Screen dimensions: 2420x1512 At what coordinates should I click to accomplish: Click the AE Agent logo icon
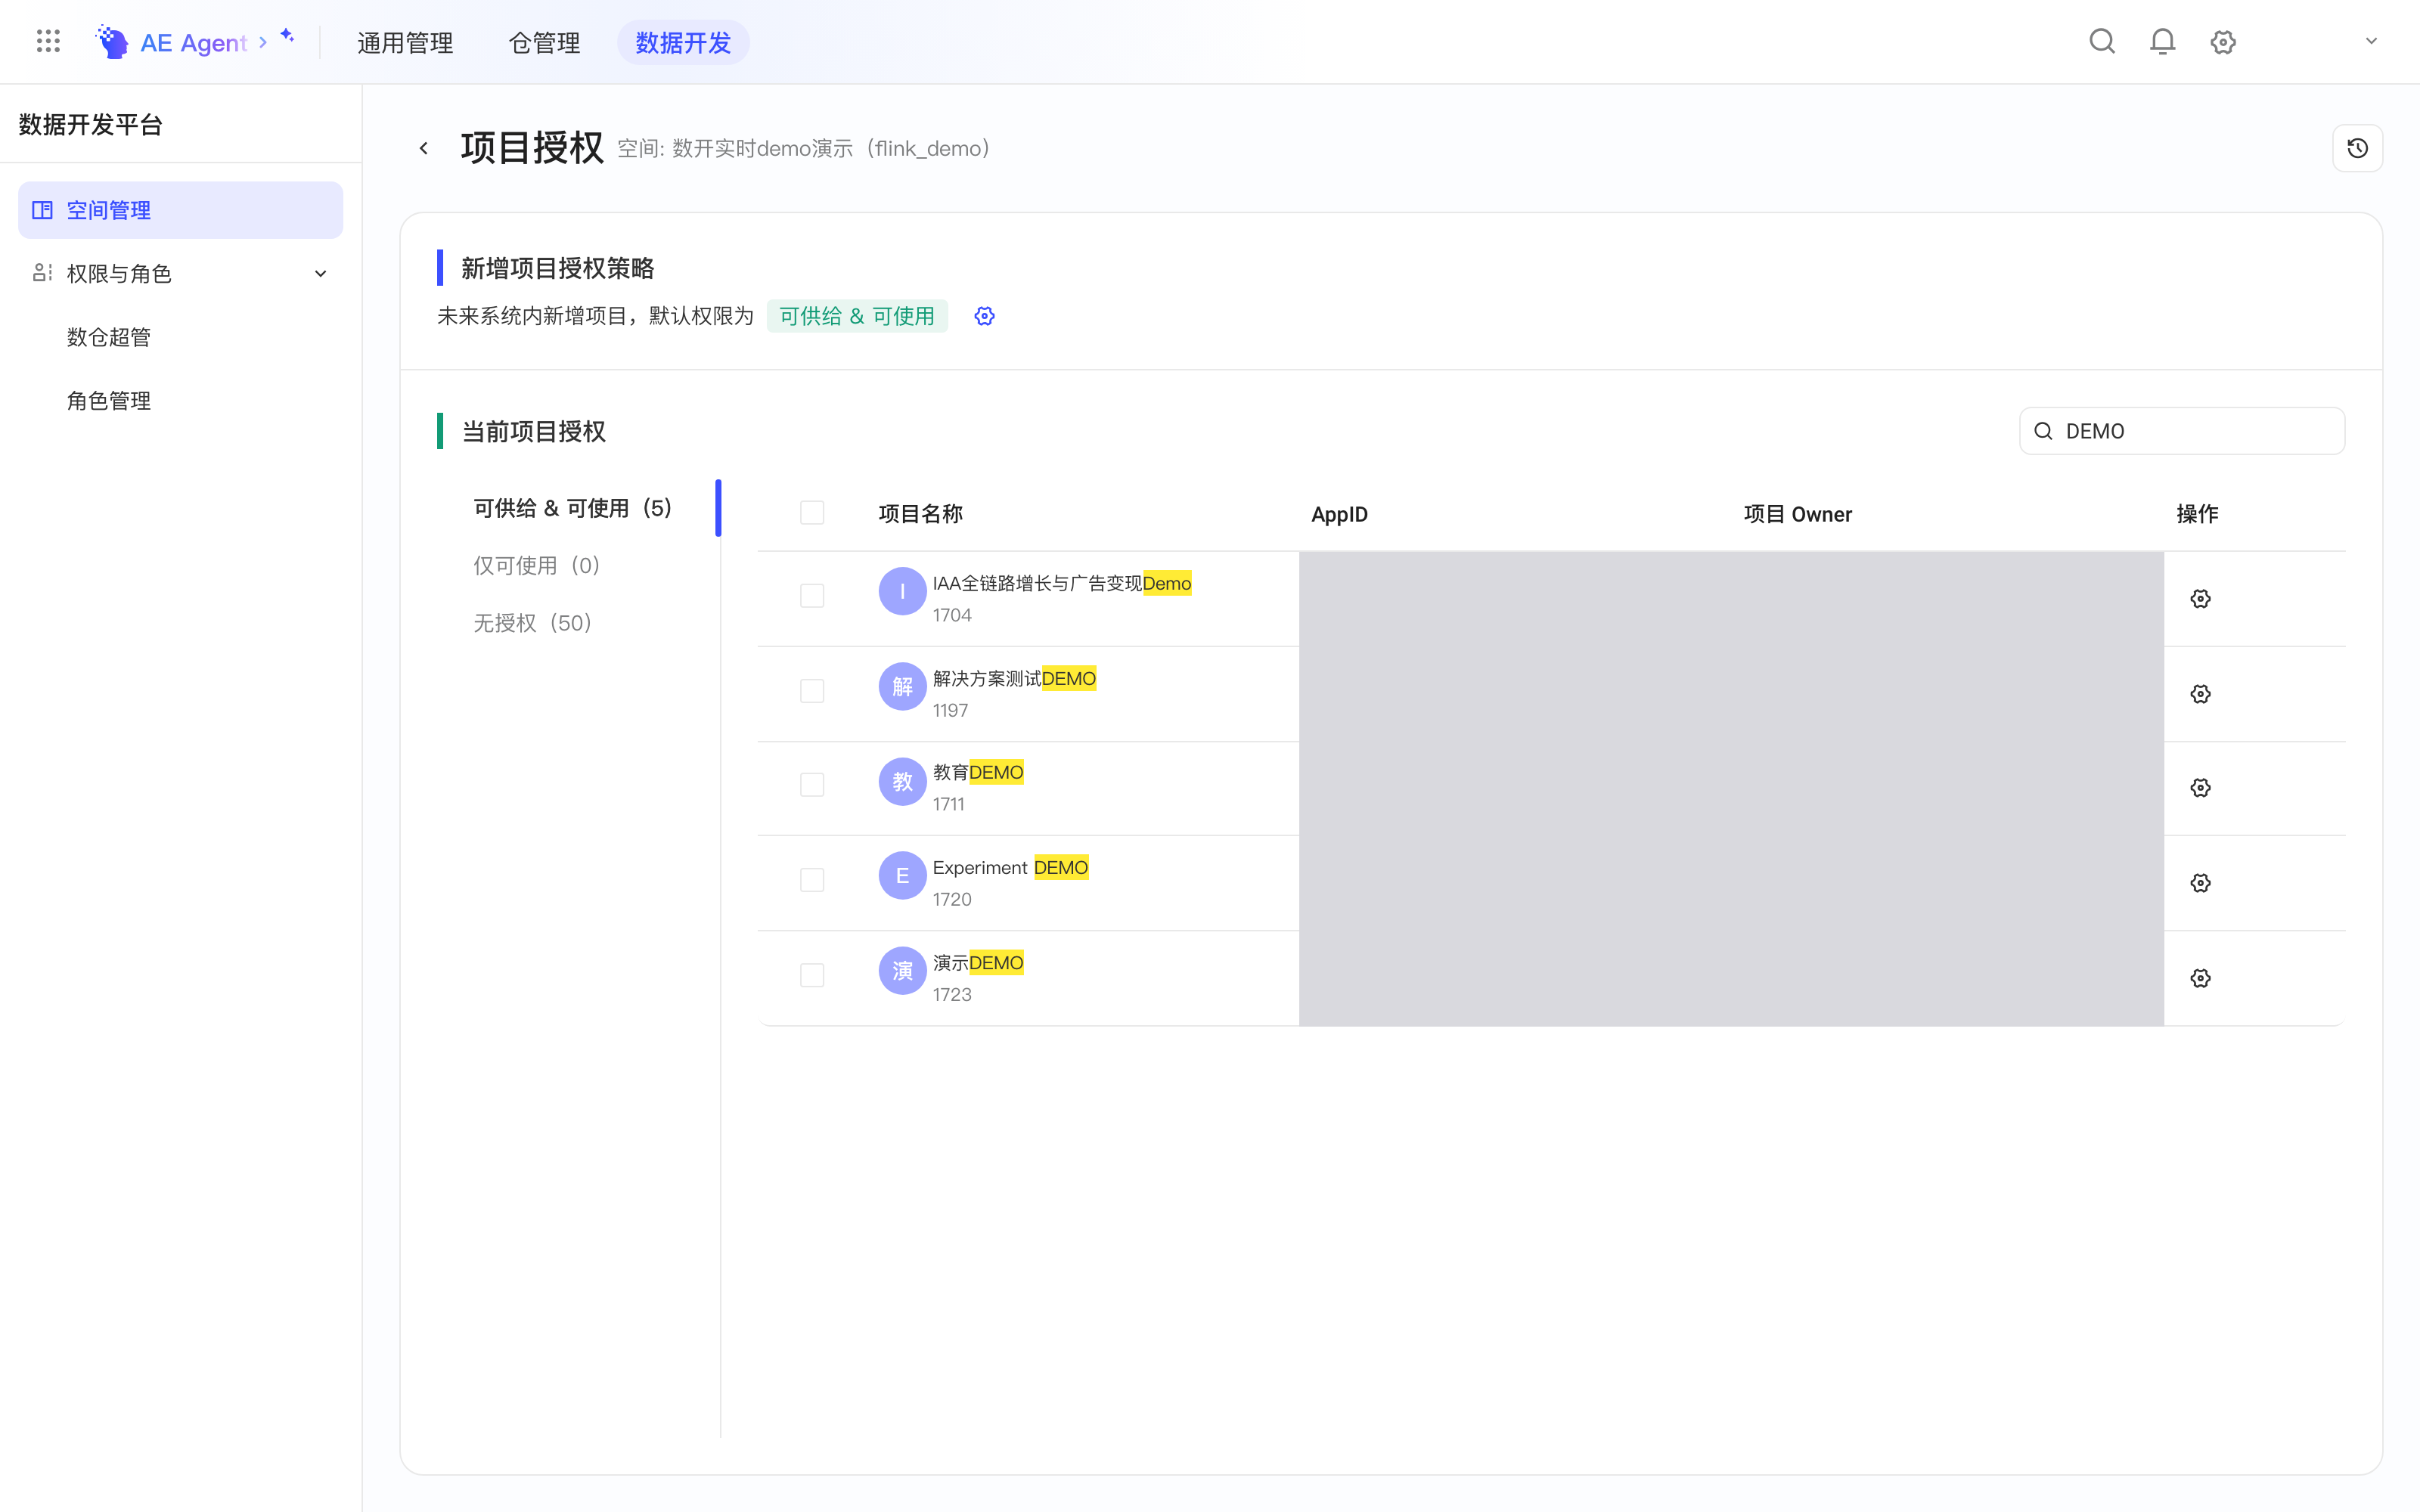pyautogui.click(x=112, y=42)
